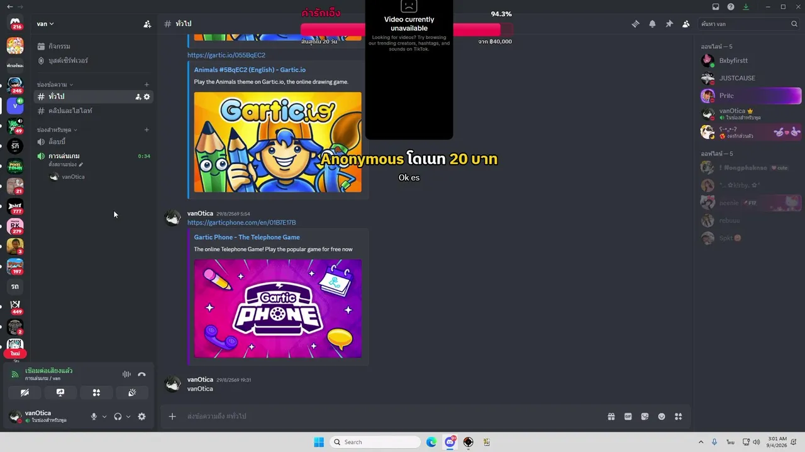805x452 pixels.
Task: Show pinned messages via pin icon
Action: (669, 24)
